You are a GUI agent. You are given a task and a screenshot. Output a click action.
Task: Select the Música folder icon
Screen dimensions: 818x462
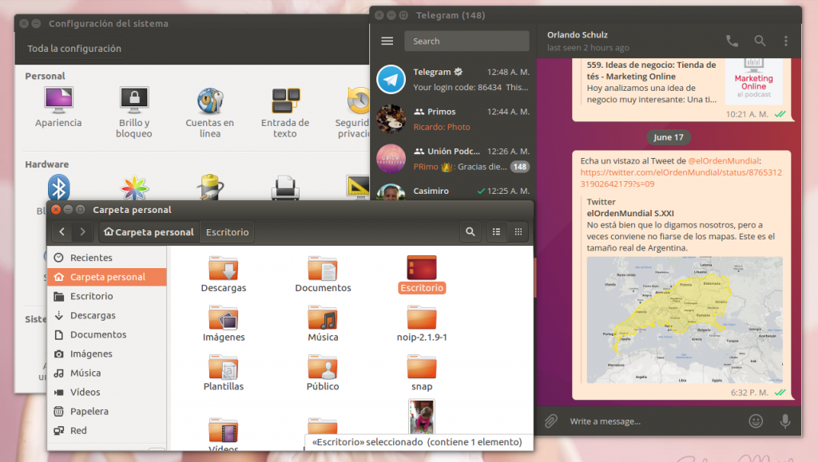pyautogui.click(x=323, y=318)
